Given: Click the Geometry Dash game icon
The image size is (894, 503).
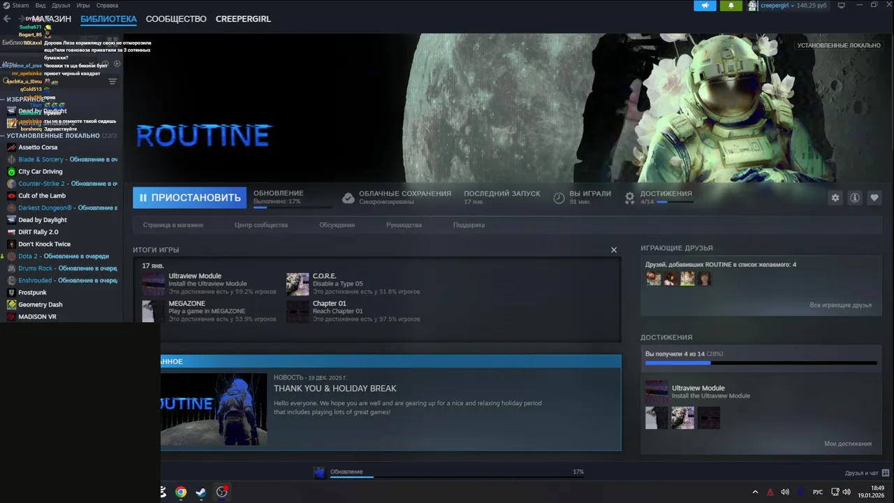Looking at the screenshot, I should point(11,305).
